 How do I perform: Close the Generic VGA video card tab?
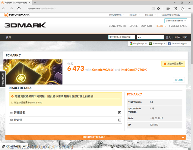[x=30, y=3]
